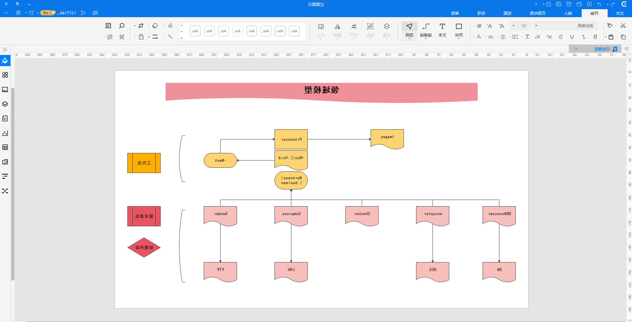Viewport: 632px width, 322px height.
Task: Select the red 处理内容 diamond shape
Action: click(x=144, y=247)
